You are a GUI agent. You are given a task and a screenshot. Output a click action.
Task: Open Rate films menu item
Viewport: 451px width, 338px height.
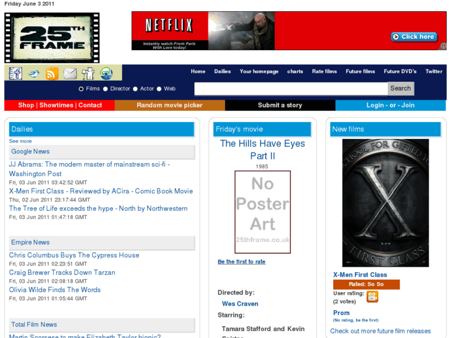324,71
